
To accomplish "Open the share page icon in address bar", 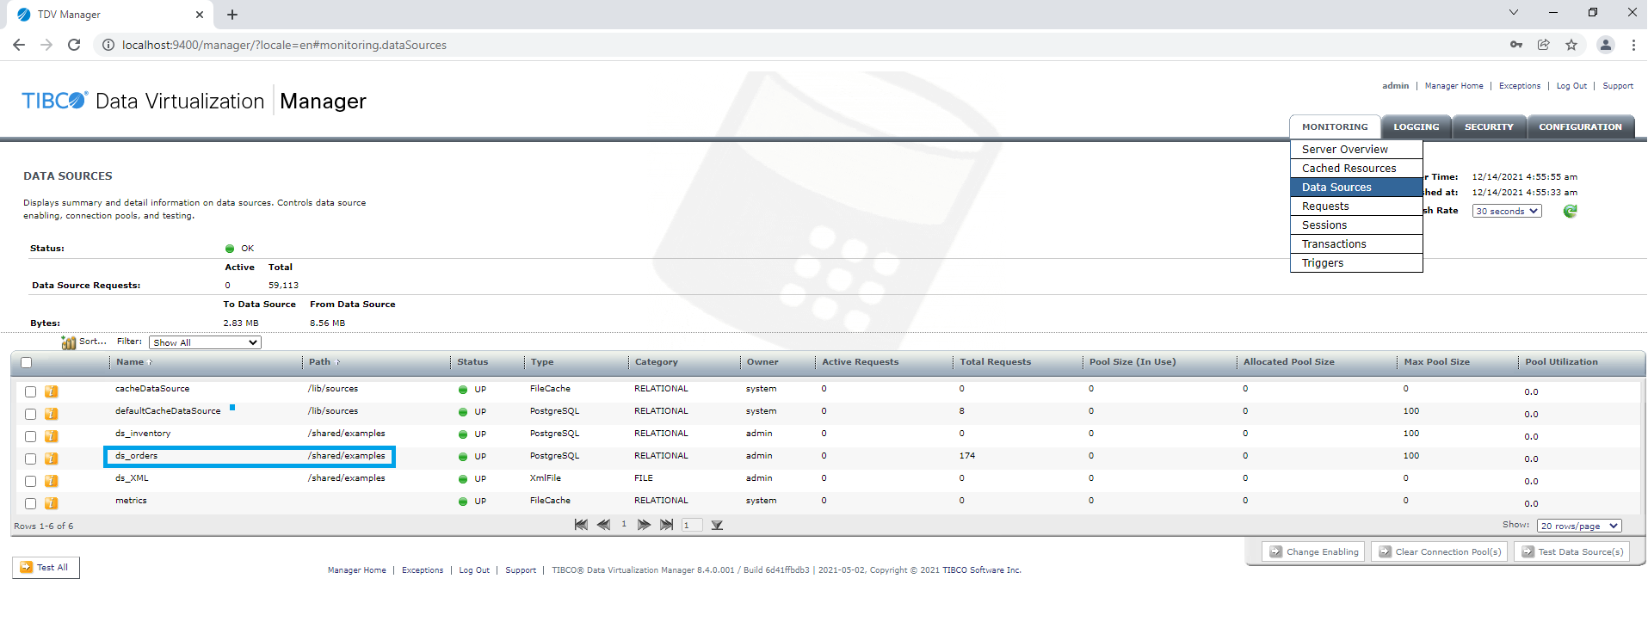I will tap(1544, 45).
